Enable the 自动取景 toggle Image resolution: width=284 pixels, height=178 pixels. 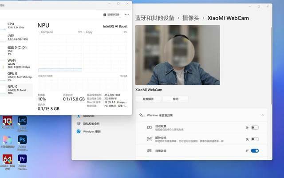[255, 127]
